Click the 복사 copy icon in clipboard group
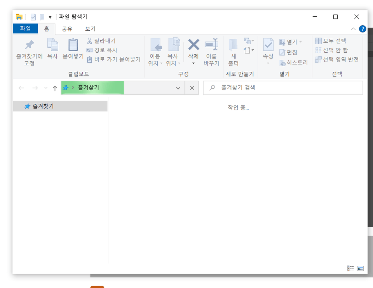Screen dimensions: 373x288 click(x=52, y=45)
